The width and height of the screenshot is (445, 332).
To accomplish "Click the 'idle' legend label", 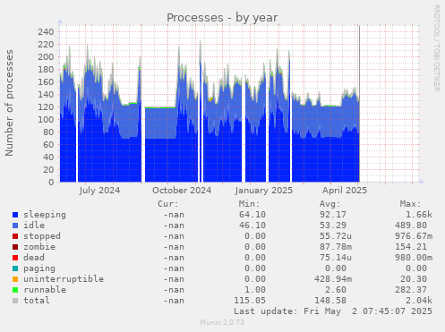I will (x=34, y=226).
